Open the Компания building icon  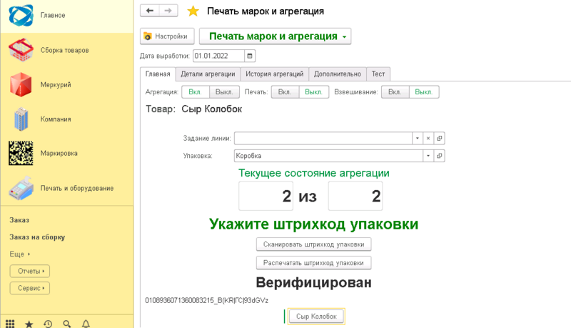pos(21,119)
